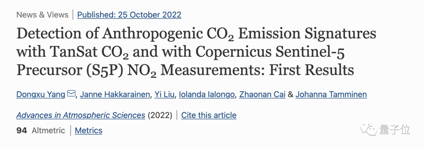
Task: Open author Johanna Tamminen's link
Action: pyautogui.click(x=331, y=94)
